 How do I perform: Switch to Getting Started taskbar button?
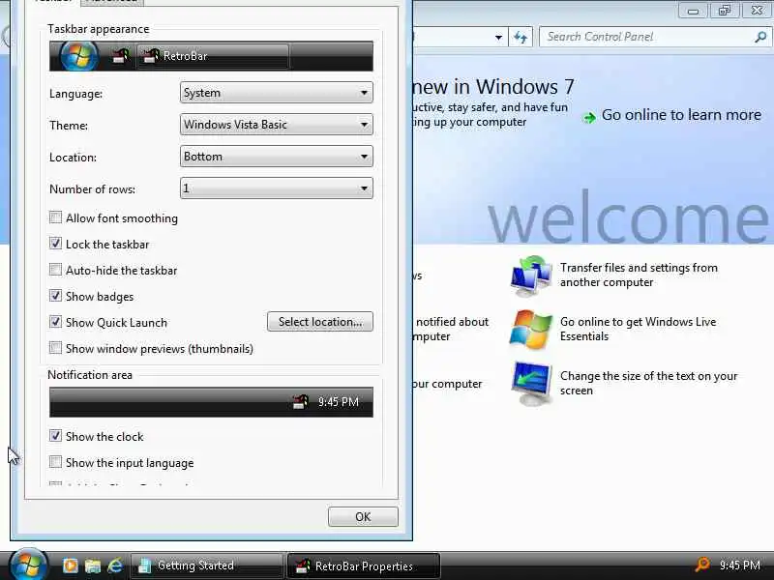coord(207,565)
